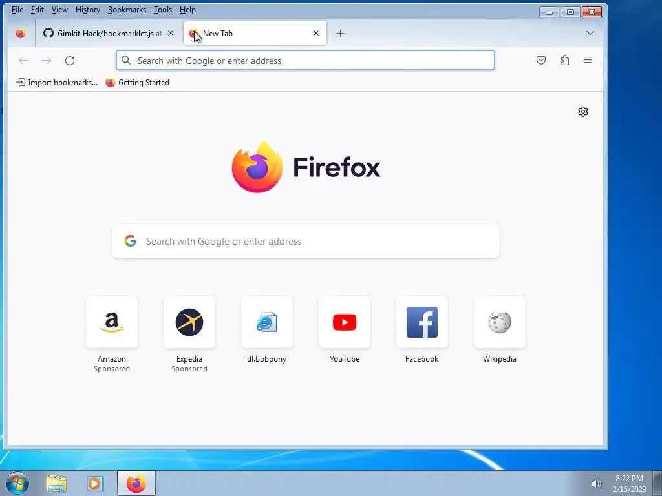The image size is (662, 496).
Task: Open the Edit menu
Action: 37,10
